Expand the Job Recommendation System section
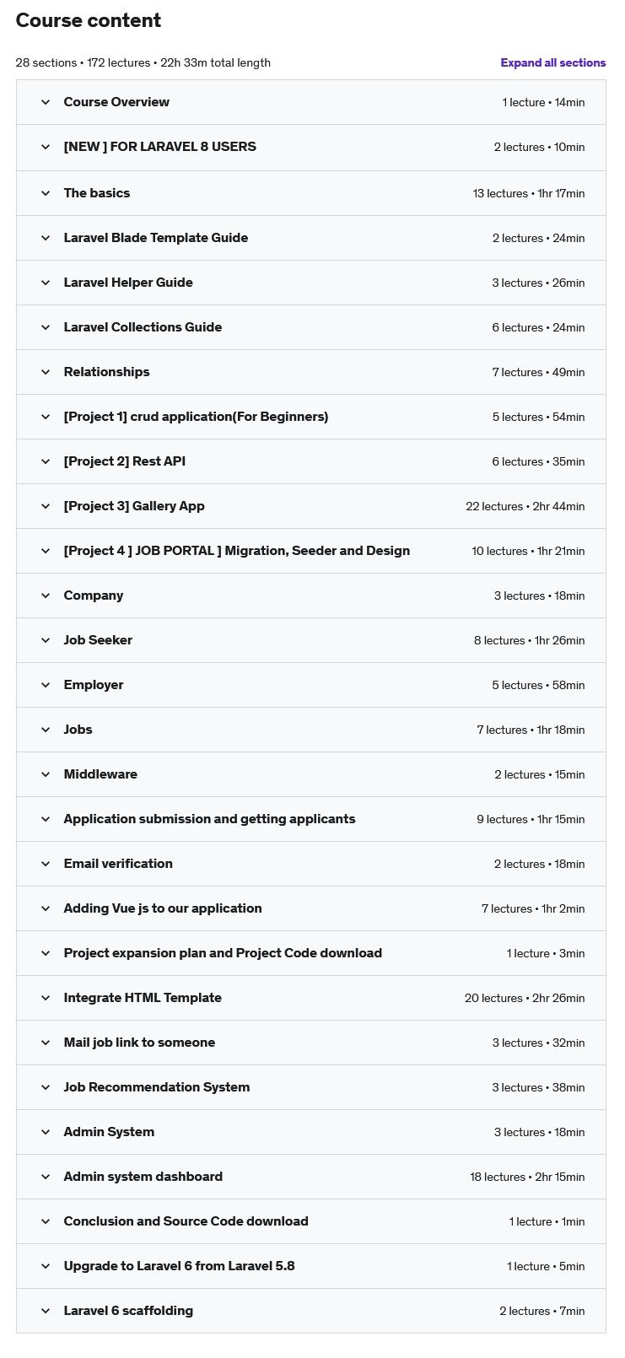 (x=156, y=1087)
